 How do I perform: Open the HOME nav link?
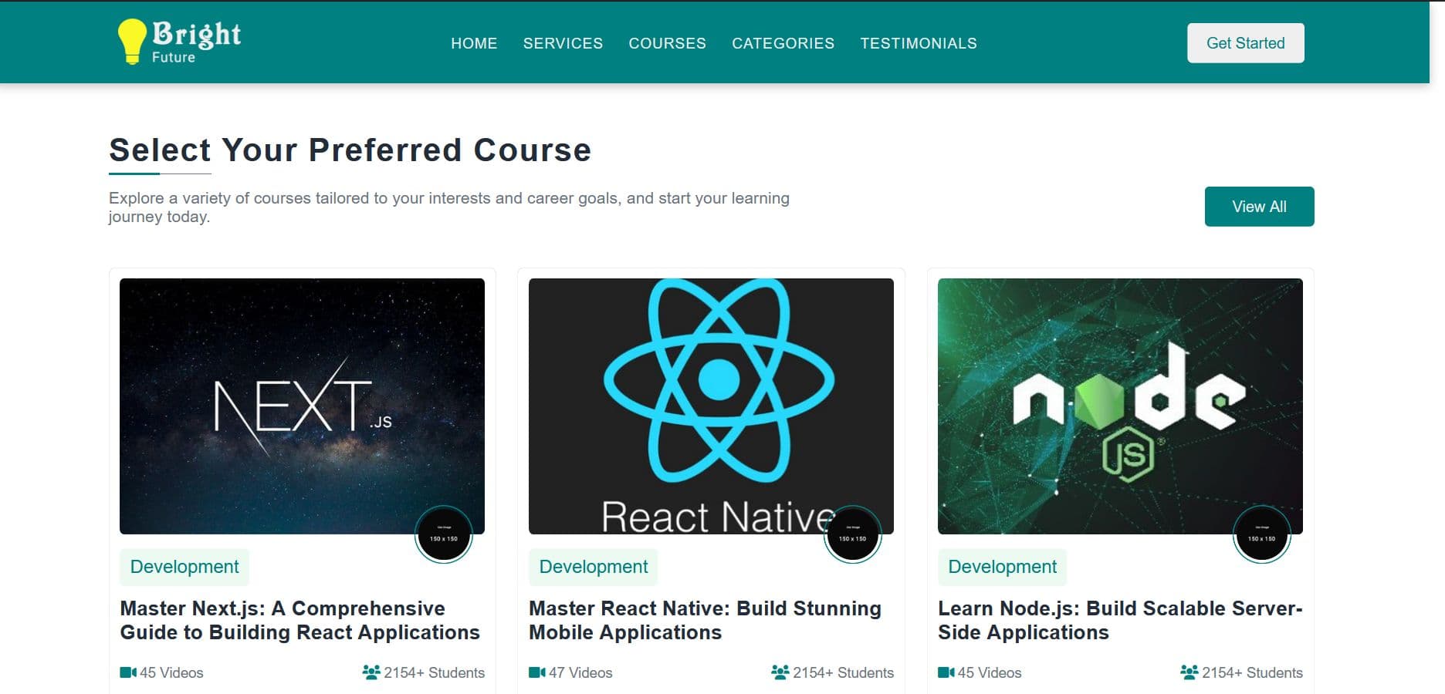(x=474, y=43)
